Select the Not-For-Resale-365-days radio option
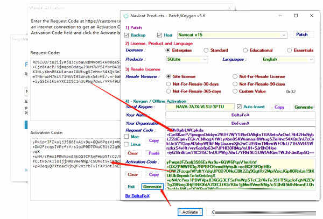 [168, 91]
